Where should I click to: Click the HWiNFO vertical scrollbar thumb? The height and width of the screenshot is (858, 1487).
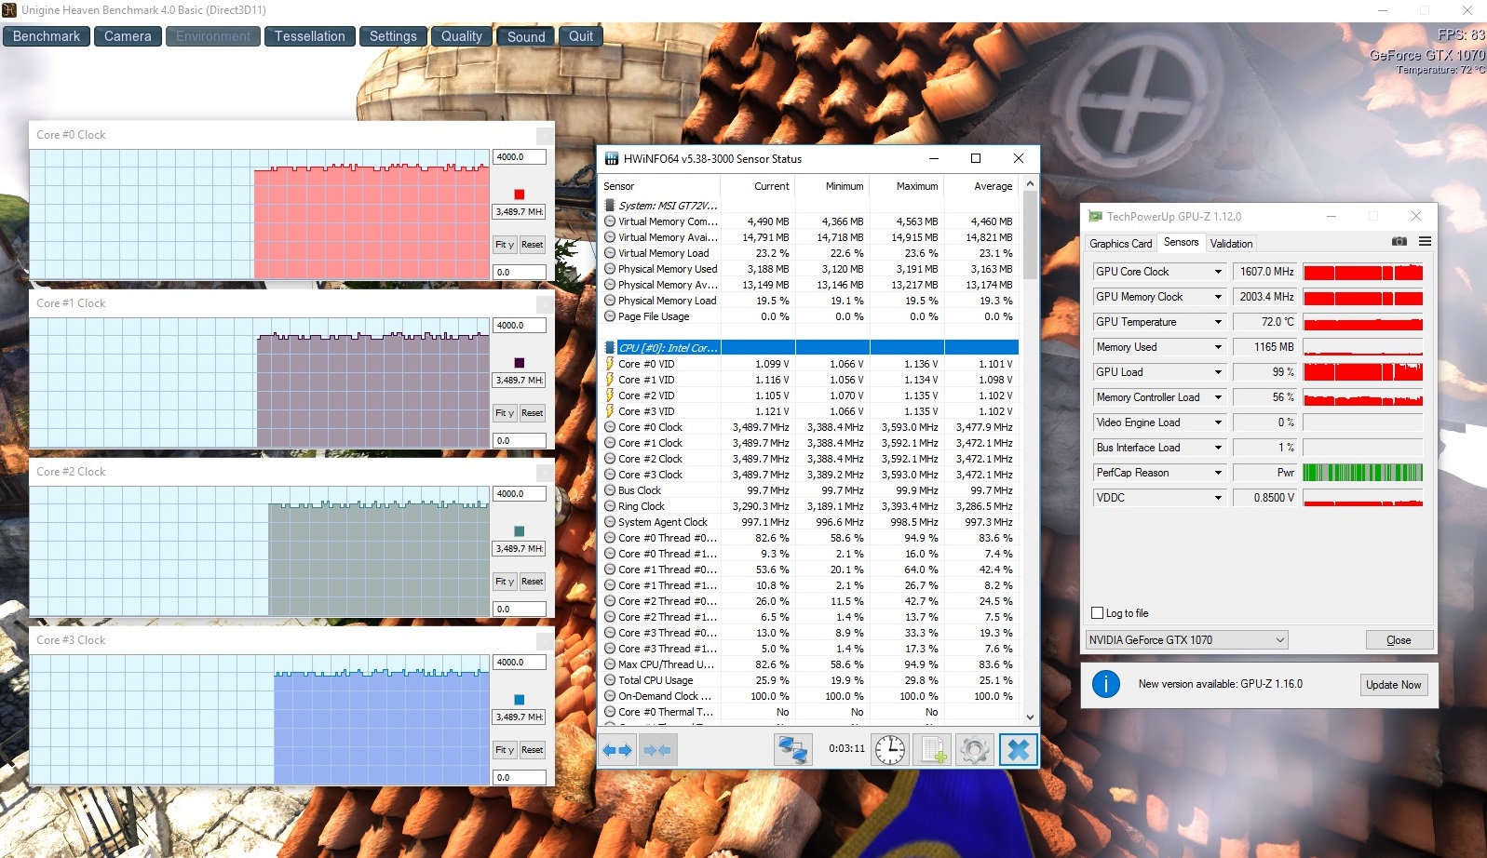pyautogui.click(x=1030, y=235)
